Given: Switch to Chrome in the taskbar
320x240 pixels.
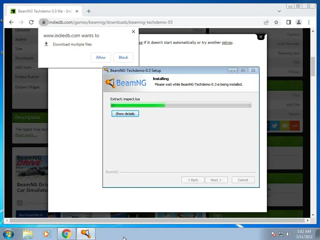Looking at the screenshot, I should tap(66, 234).
